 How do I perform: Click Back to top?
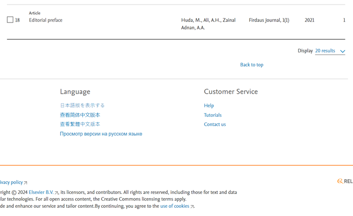coord(251,65)
